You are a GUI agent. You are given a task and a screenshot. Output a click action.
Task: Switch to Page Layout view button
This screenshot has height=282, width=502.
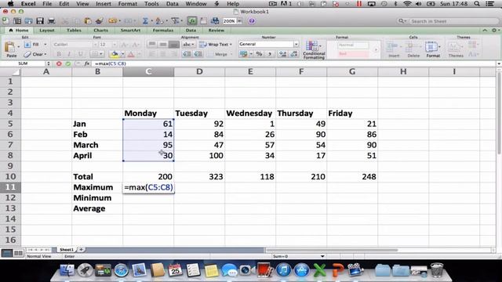(x=18, y=253)
